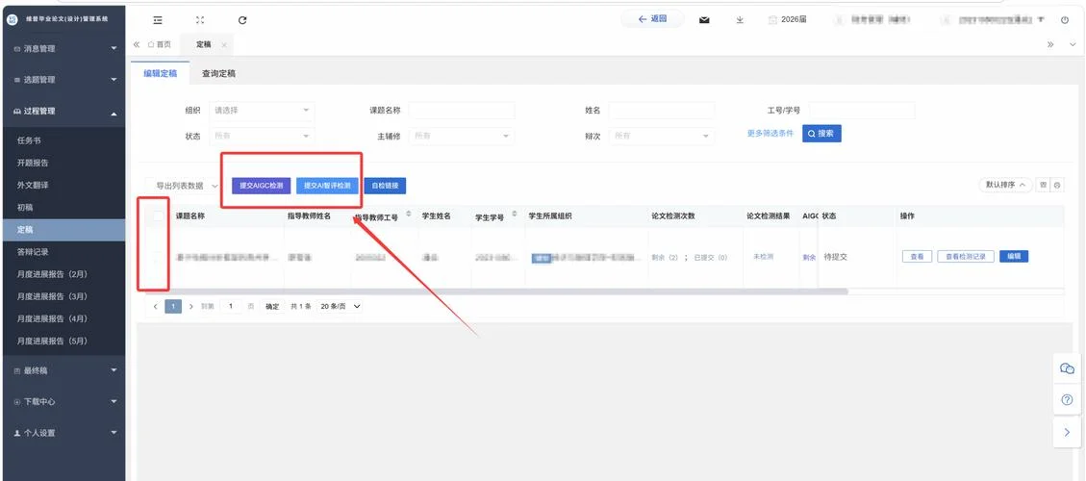Viewport: 1086px width, 481px height.
Task: Open the column settings gear icon
Action: pos(1057,185)
